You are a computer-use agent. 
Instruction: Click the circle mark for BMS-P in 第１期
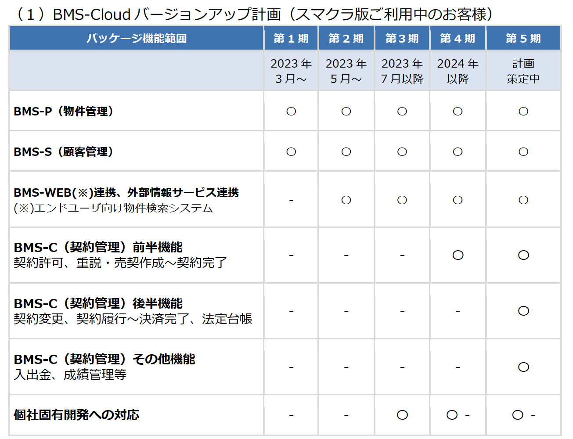pos(291,112)
